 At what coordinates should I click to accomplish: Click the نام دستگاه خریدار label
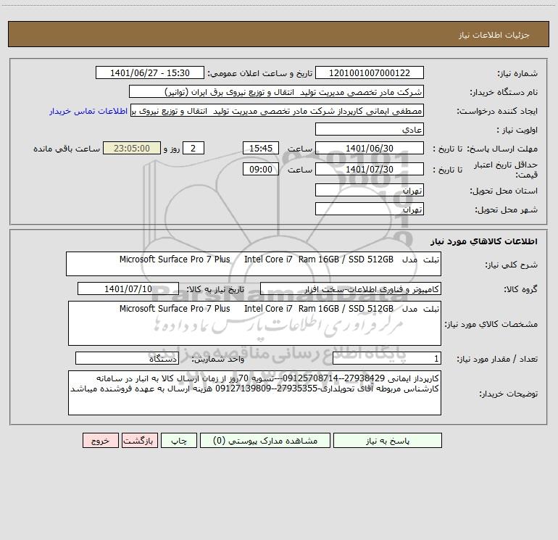[504, 92]
